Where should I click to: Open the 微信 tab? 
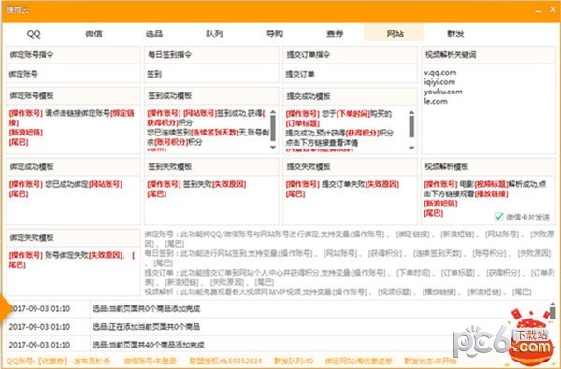click(x=93, y=34)
